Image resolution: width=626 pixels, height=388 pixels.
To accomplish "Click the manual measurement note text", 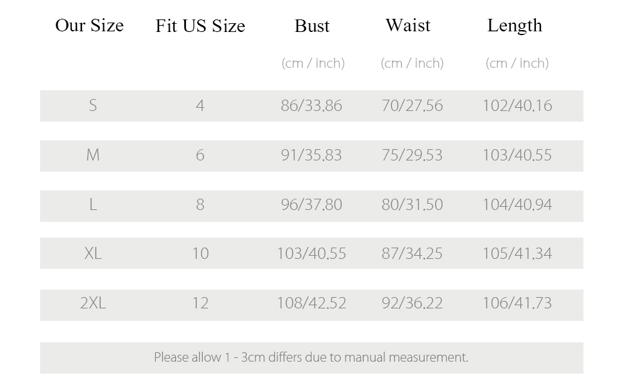I will point(311,357).
